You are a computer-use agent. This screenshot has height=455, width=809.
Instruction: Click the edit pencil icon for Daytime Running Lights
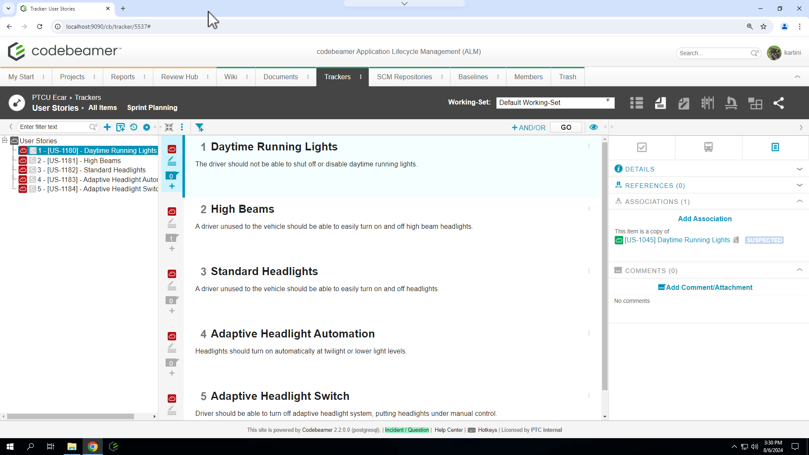click(x=172, y=161)
